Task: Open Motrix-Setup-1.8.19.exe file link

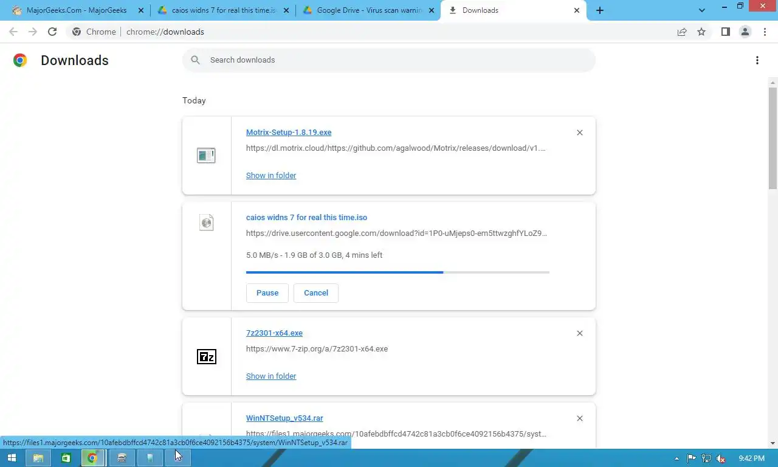Action: (289, 132)
